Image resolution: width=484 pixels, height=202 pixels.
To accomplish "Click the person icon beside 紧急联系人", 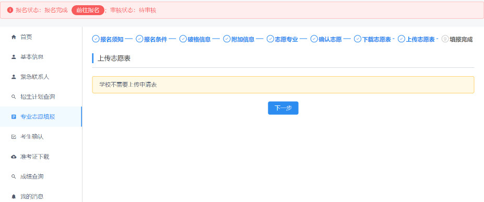I will click(x=13, y=77).
